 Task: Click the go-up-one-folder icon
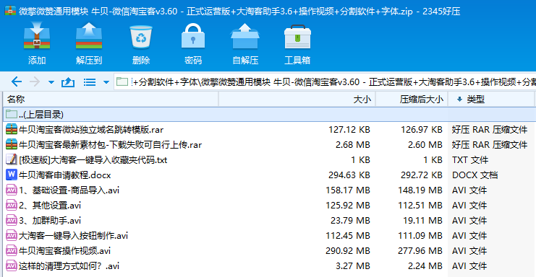pos(68,82)
